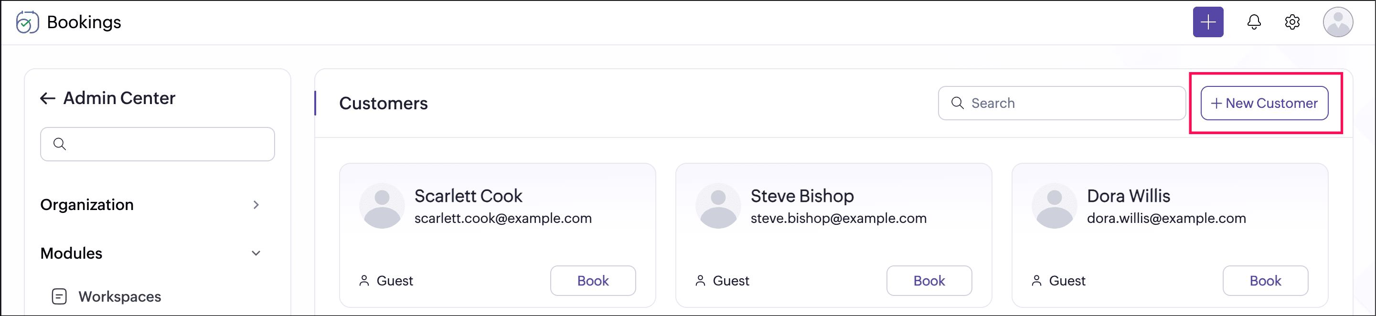
Task: Book an appointment for Dora Willis
Action: coord(1265,280)
